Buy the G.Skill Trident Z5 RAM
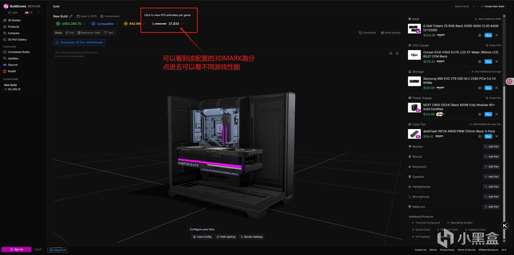514x255 pixels. point(488,35)
